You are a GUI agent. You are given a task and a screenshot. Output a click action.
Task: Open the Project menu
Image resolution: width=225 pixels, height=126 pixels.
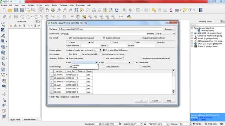coord(4,5)
